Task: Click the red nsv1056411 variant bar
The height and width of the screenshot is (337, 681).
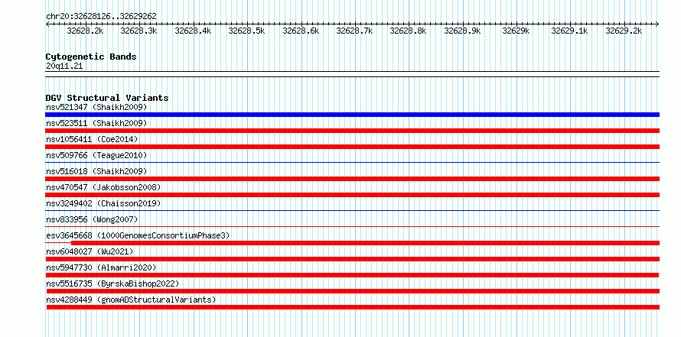Action: (352, 147)
